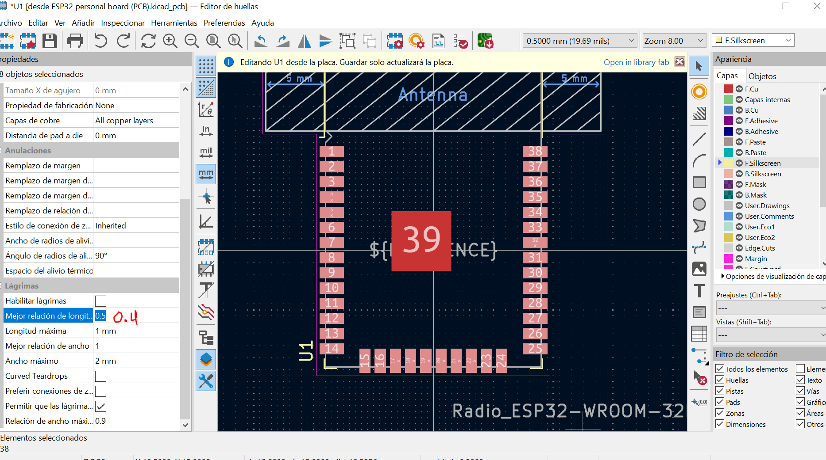
Task: Zoom to fit the footprint
Action: (x=213, y=41)
